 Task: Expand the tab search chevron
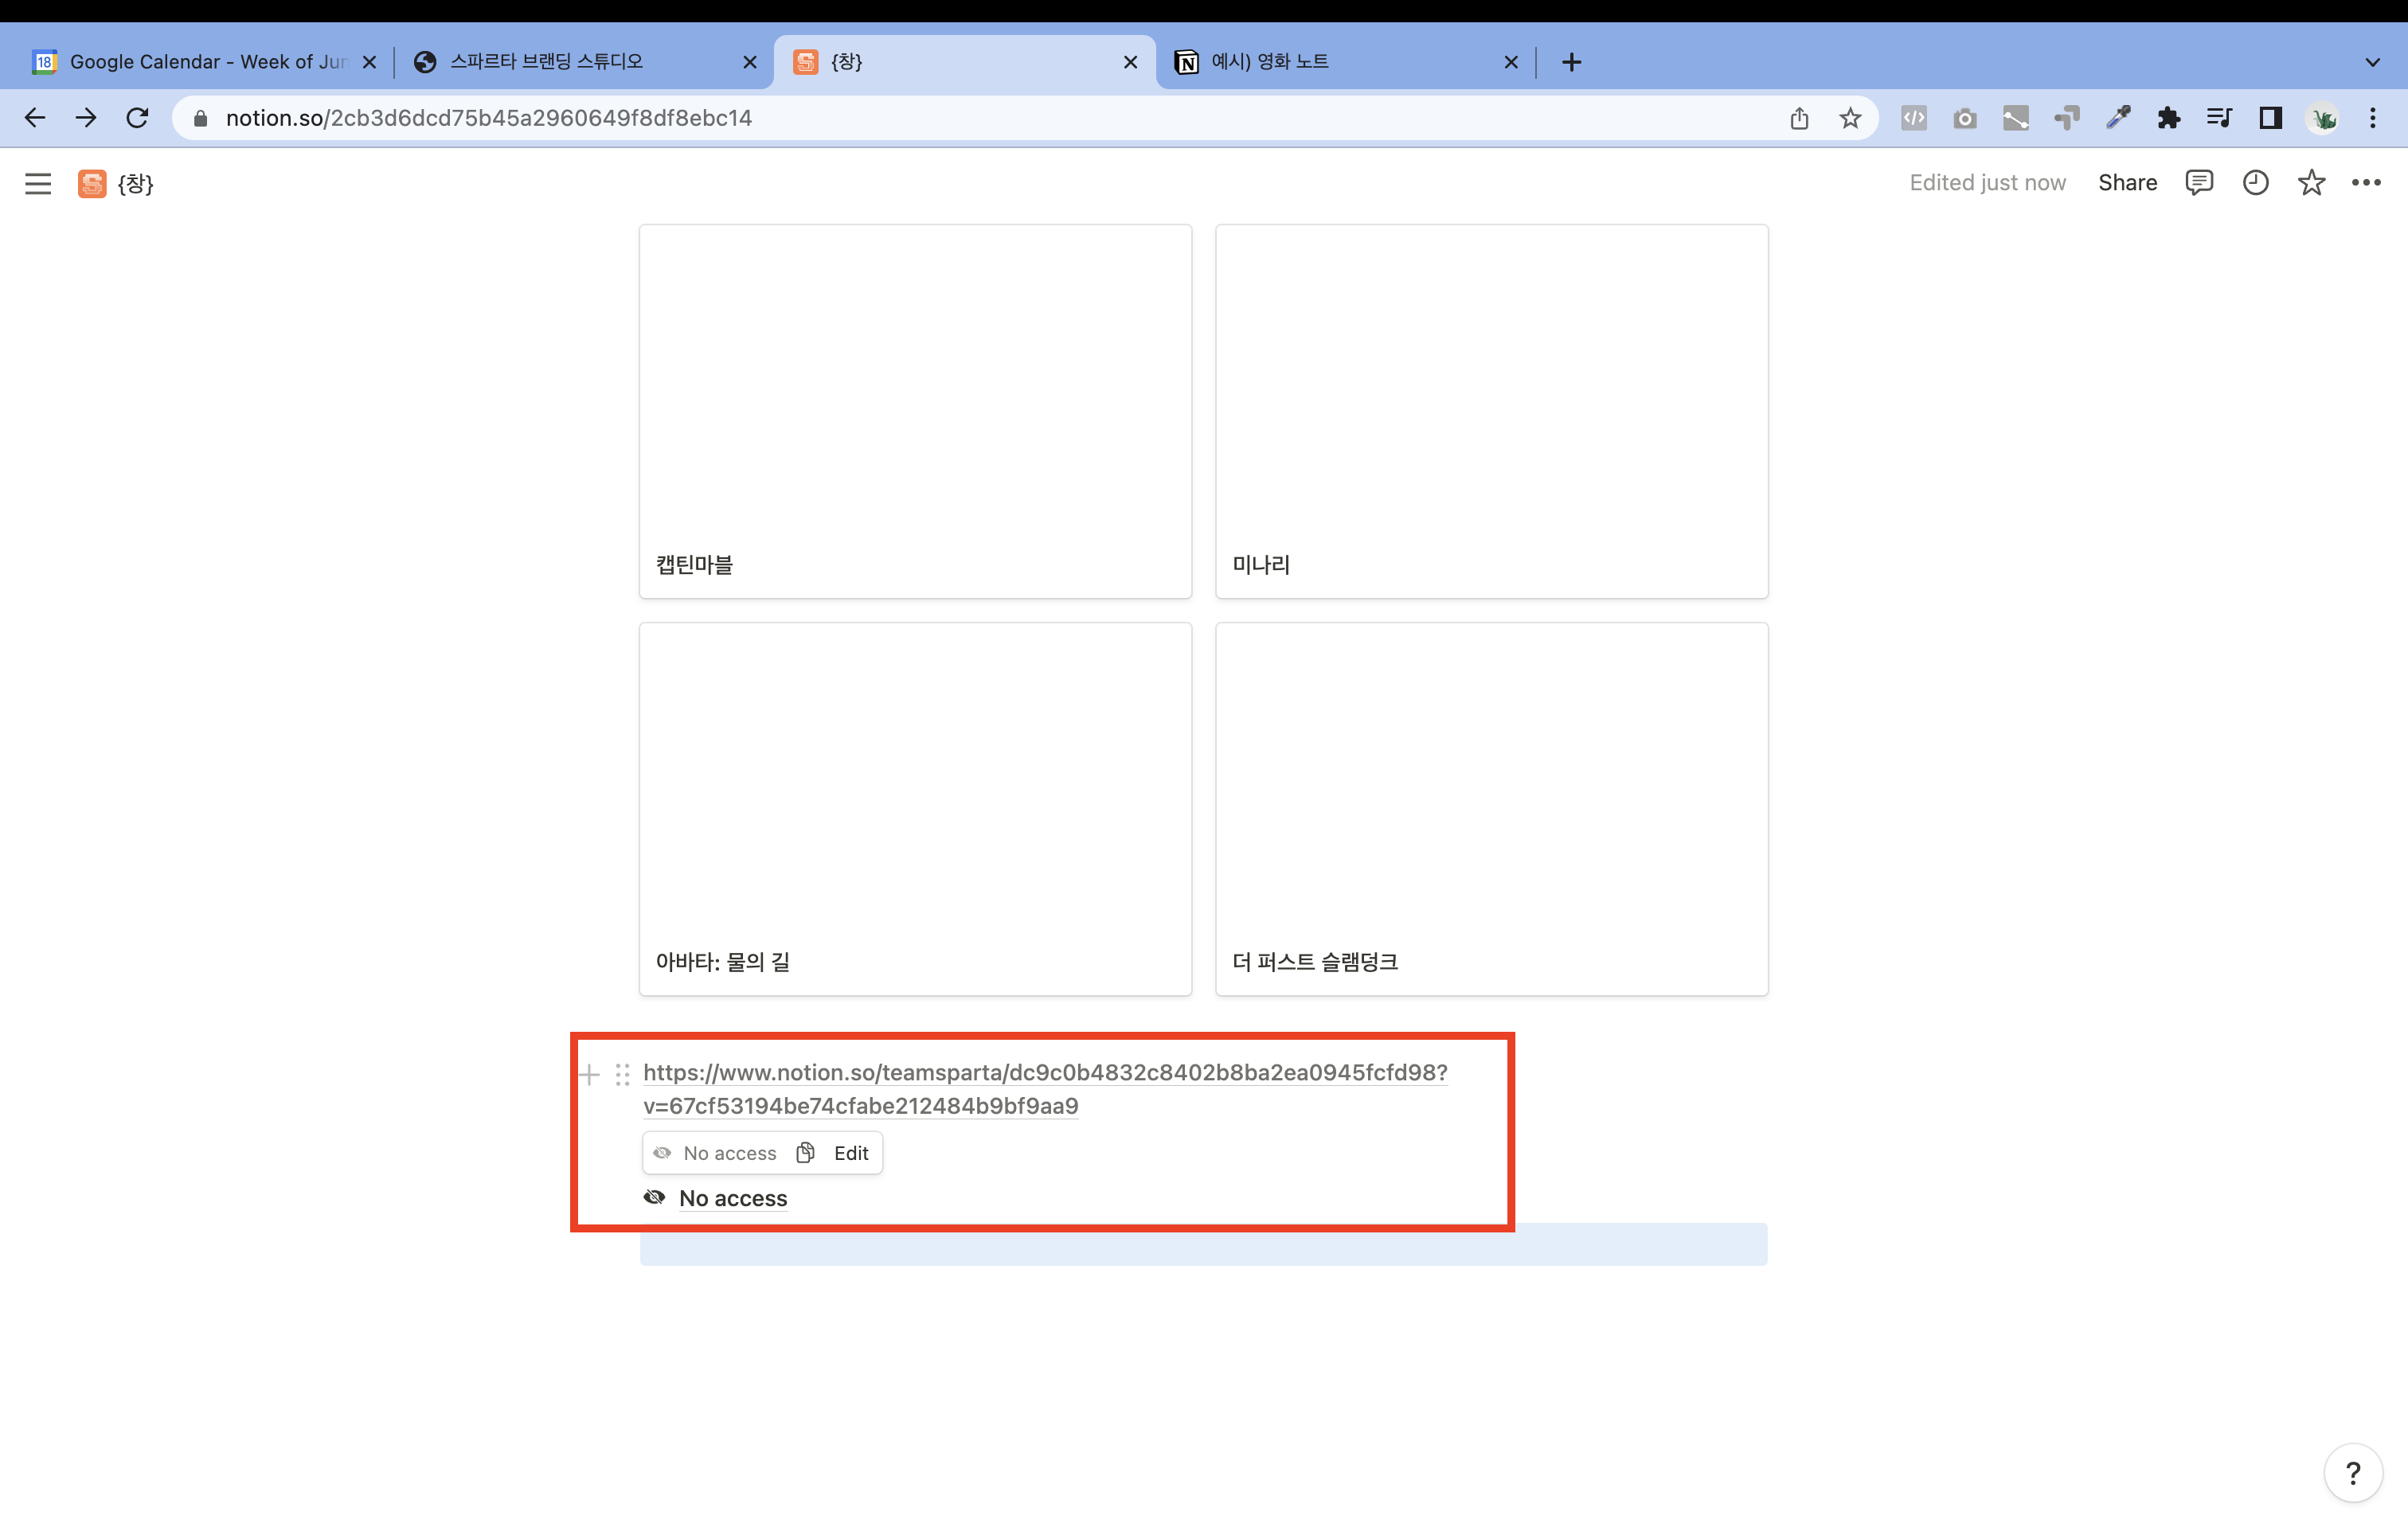(2372, 62)
